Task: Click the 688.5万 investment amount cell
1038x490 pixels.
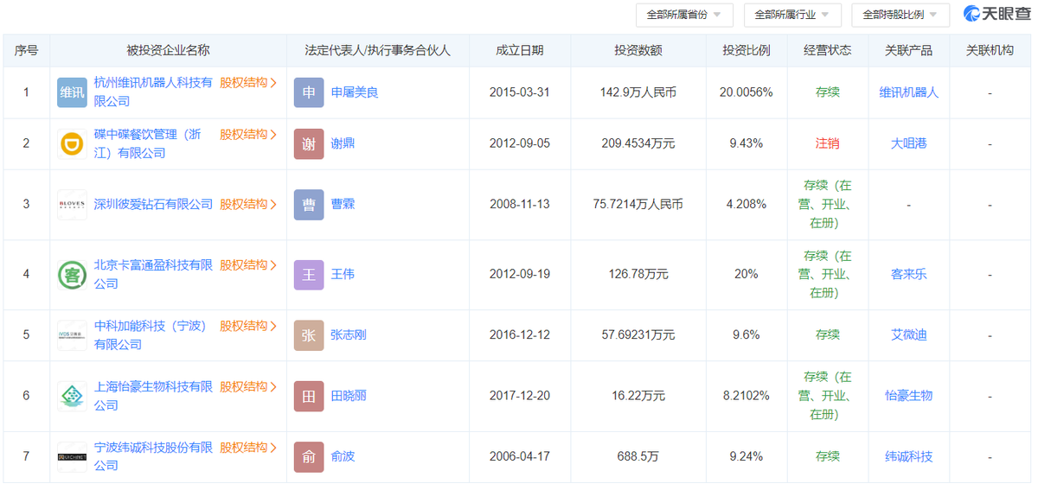Action: tap(638, 456)
